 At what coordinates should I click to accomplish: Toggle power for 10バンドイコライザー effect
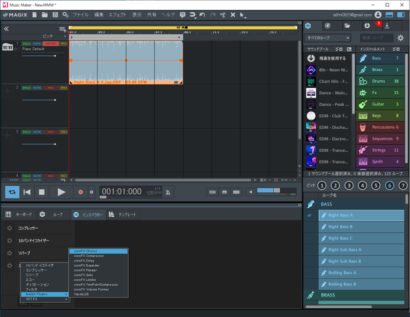pyautogui.click(x=9, y=240)
